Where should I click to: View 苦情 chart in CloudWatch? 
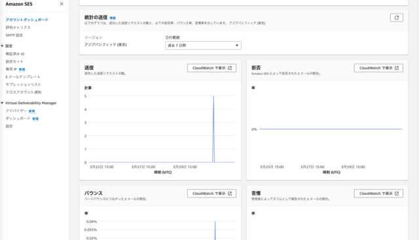tap(378, 194)
